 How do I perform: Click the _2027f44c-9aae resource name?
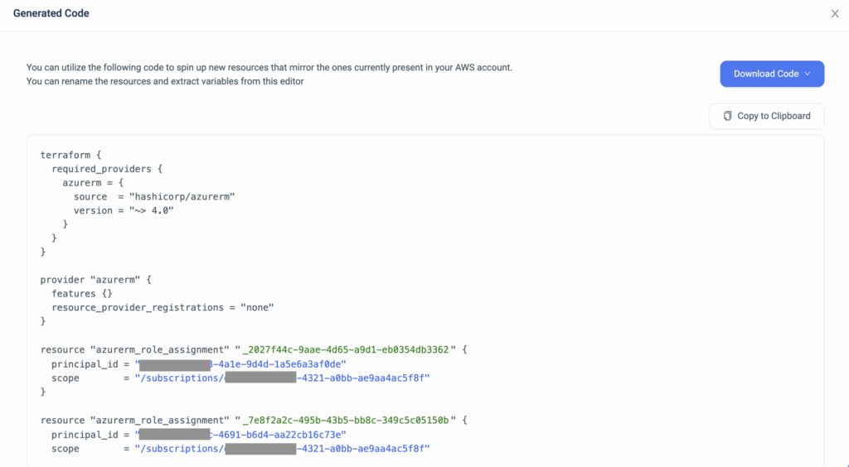pyautogui.click(x=346, y=349)
